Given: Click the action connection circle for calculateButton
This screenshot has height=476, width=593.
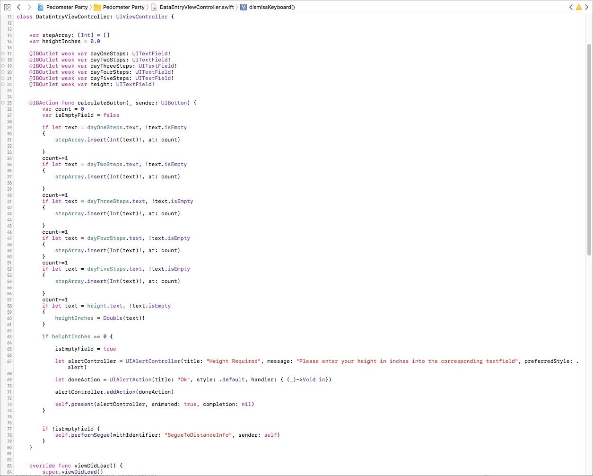Looking at the screenshot, I should (x=3, y=103).
